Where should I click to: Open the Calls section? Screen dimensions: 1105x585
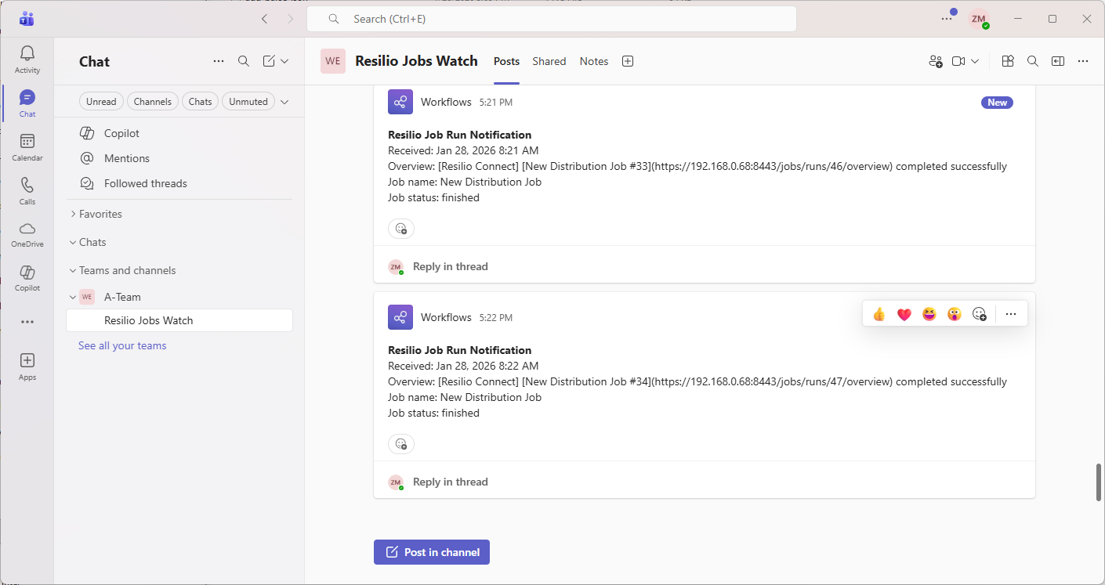pos(27,191)
